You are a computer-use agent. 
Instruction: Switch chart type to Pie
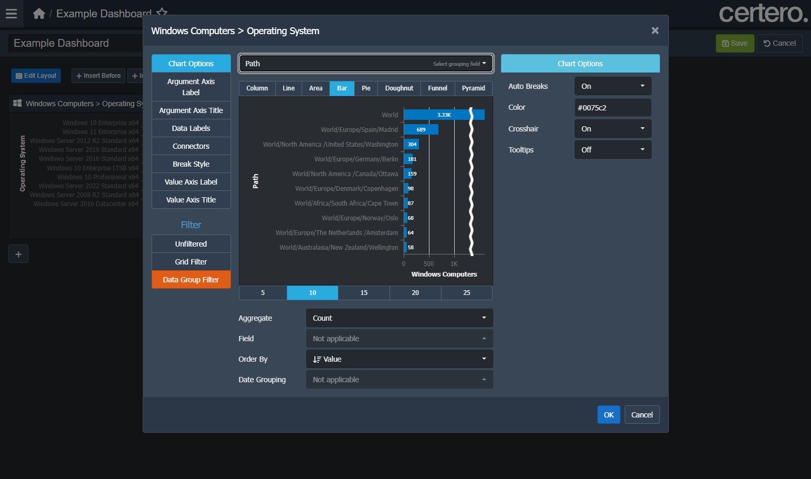pos(366,88)
